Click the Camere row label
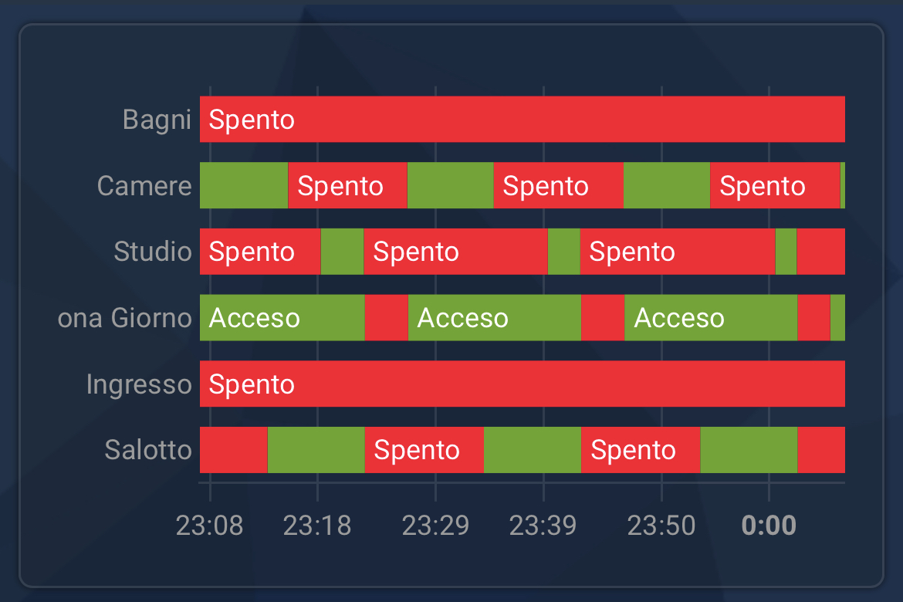This screenshot has width=903, height=602. tap(144, 186)
